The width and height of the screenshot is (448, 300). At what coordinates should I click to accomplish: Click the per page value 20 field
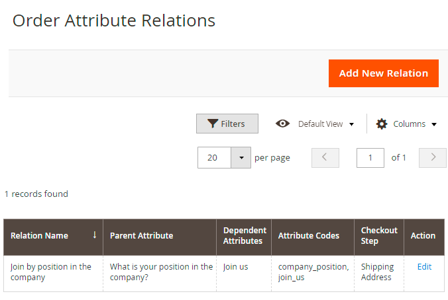(214, 158)
